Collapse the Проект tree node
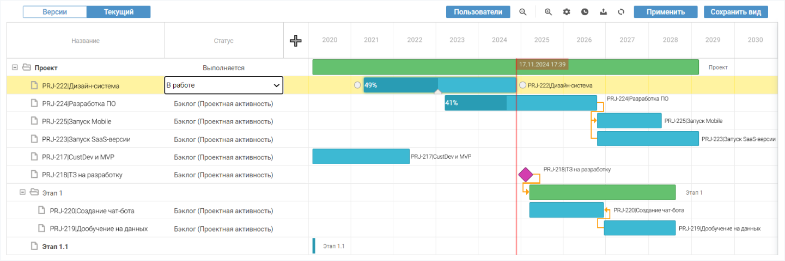Viewport: 785px width, 261px height. pyautogui.click(x=15, y=68)
